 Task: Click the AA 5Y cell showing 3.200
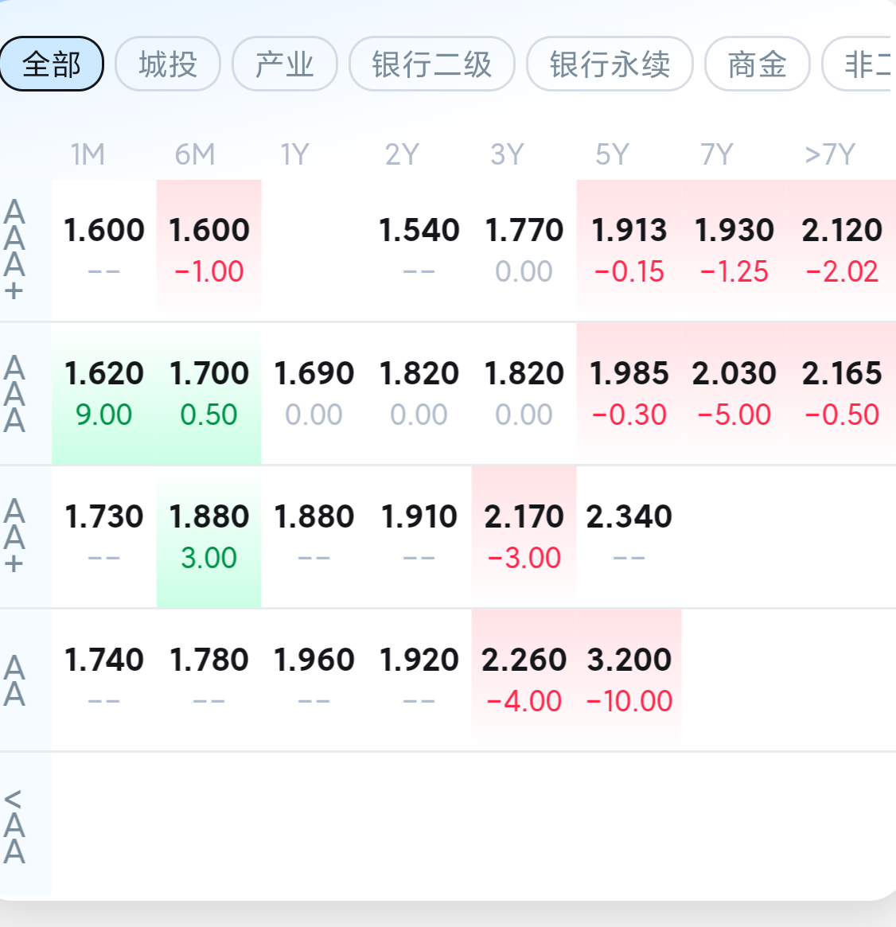point(629,679)
